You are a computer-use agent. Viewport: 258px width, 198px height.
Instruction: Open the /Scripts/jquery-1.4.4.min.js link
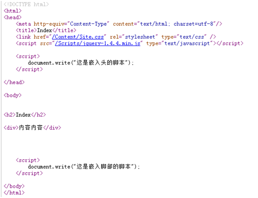point(98,43)
